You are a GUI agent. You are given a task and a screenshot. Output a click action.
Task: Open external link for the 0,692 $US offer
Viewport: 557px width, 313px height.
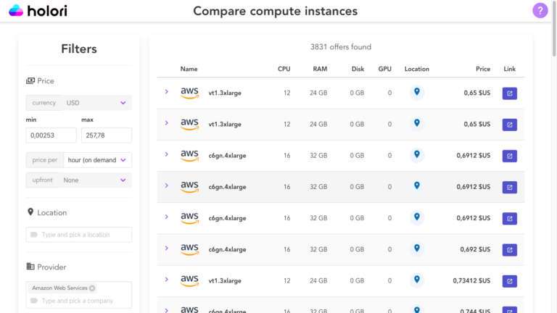click(x=509, y=250)
